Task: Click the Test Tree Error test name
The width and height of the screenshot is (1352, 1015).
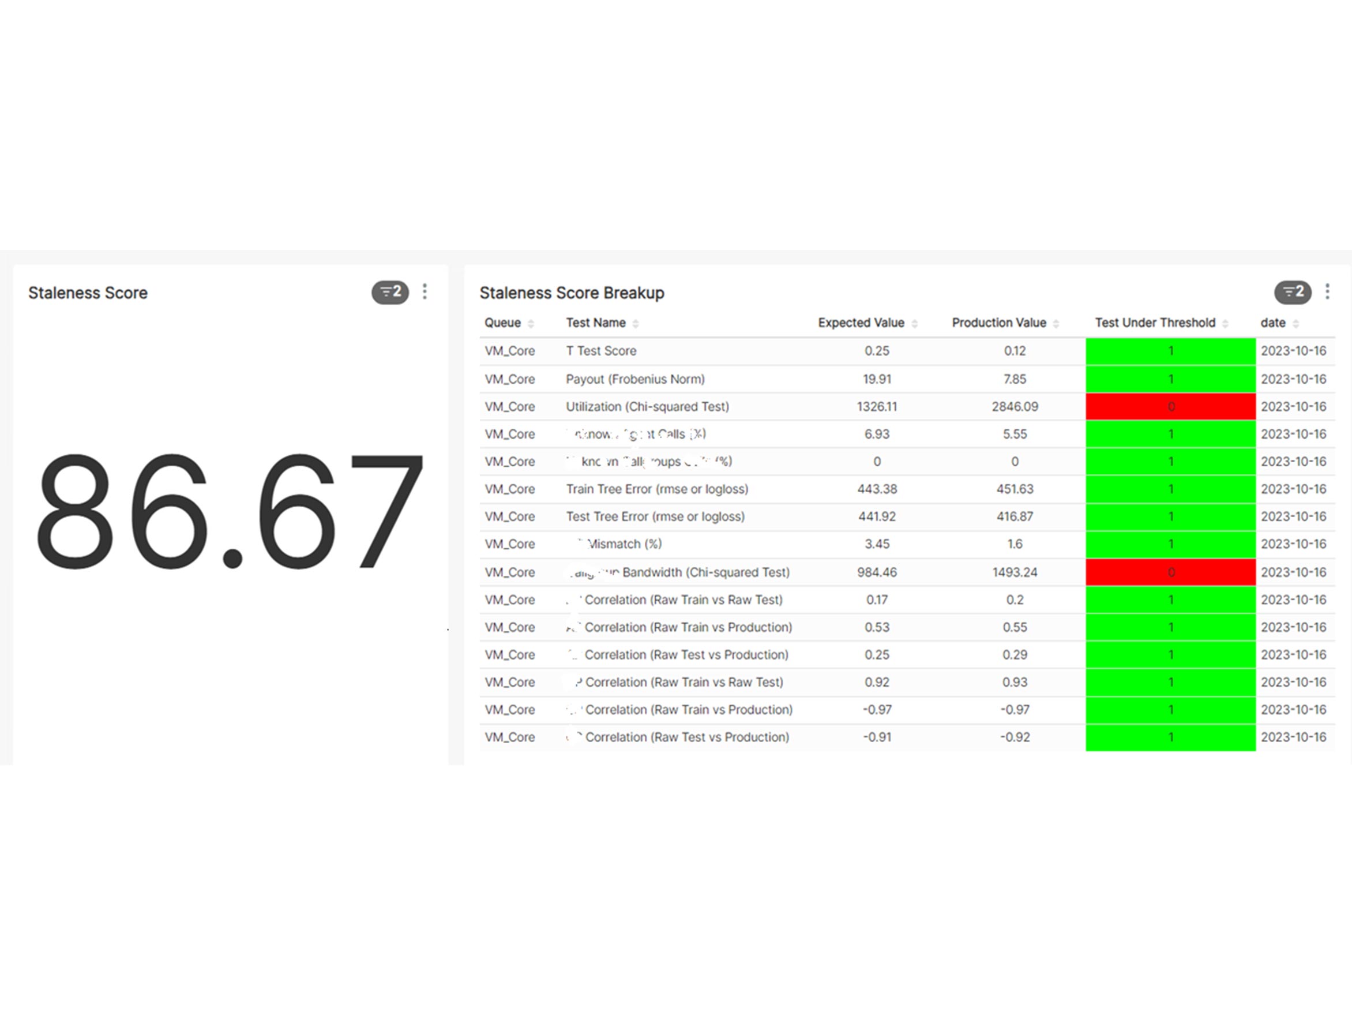Action: [655, 516]
